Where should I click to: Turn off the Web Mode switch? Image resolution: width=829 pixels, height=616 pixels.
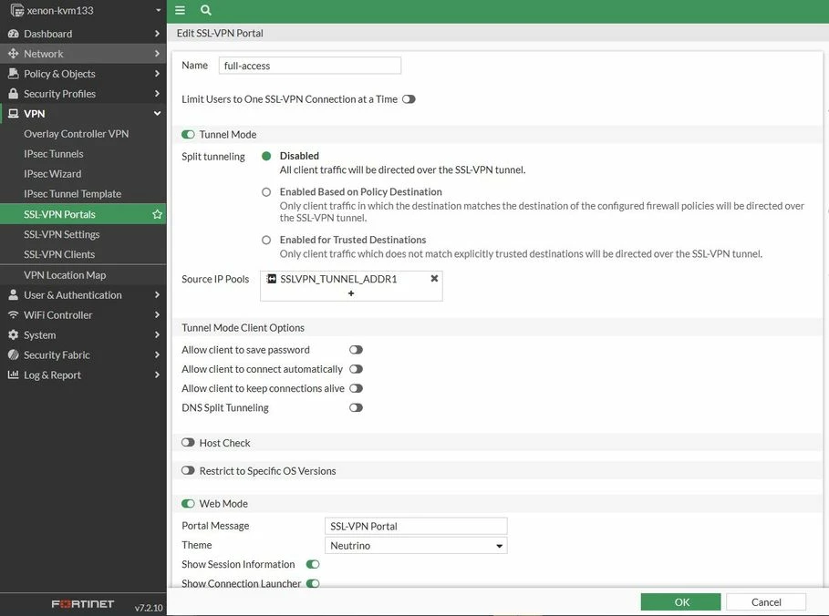pyautogui.click(x=188, y=504)
